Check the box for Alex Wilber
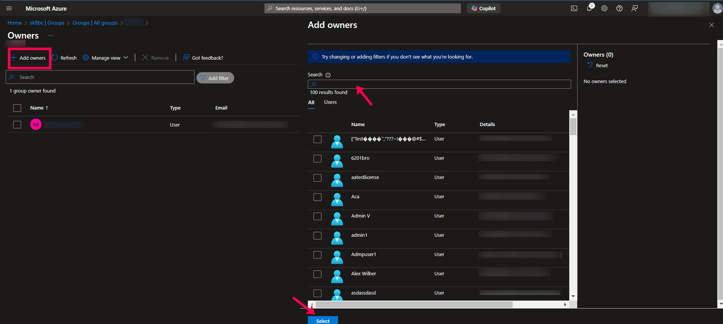 point(317,274)
